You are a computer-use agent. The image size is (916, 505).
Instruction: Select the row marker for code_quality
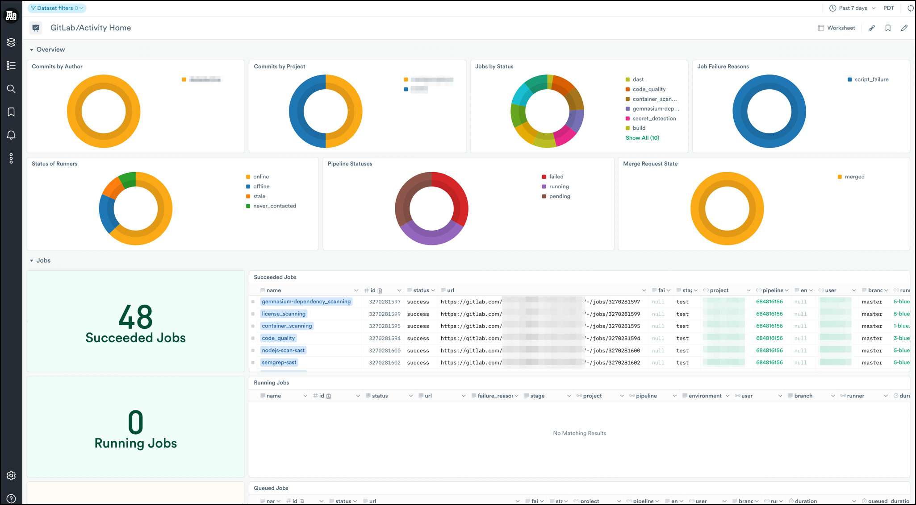click(253, 339)
